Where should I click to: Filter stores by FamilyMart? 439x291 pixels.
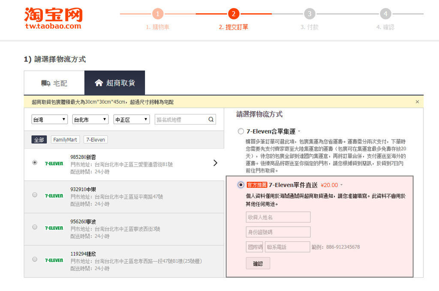(x=65, y=140)
